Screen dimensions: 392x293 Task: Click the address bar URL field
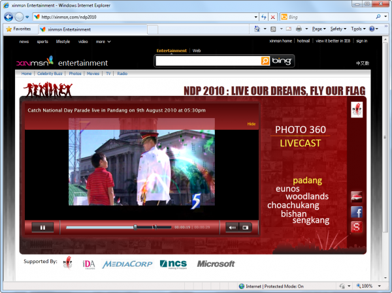[x=144, y=17]
